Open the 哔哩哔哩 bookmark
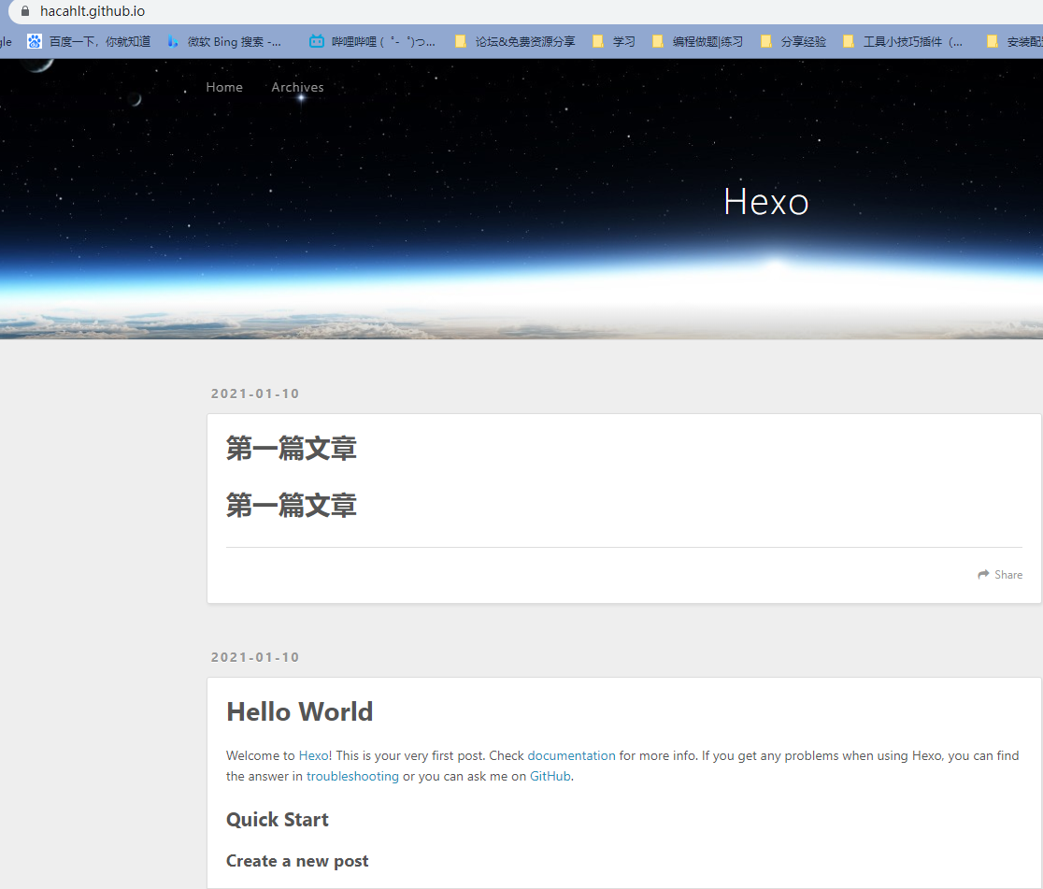 [373, 41]
